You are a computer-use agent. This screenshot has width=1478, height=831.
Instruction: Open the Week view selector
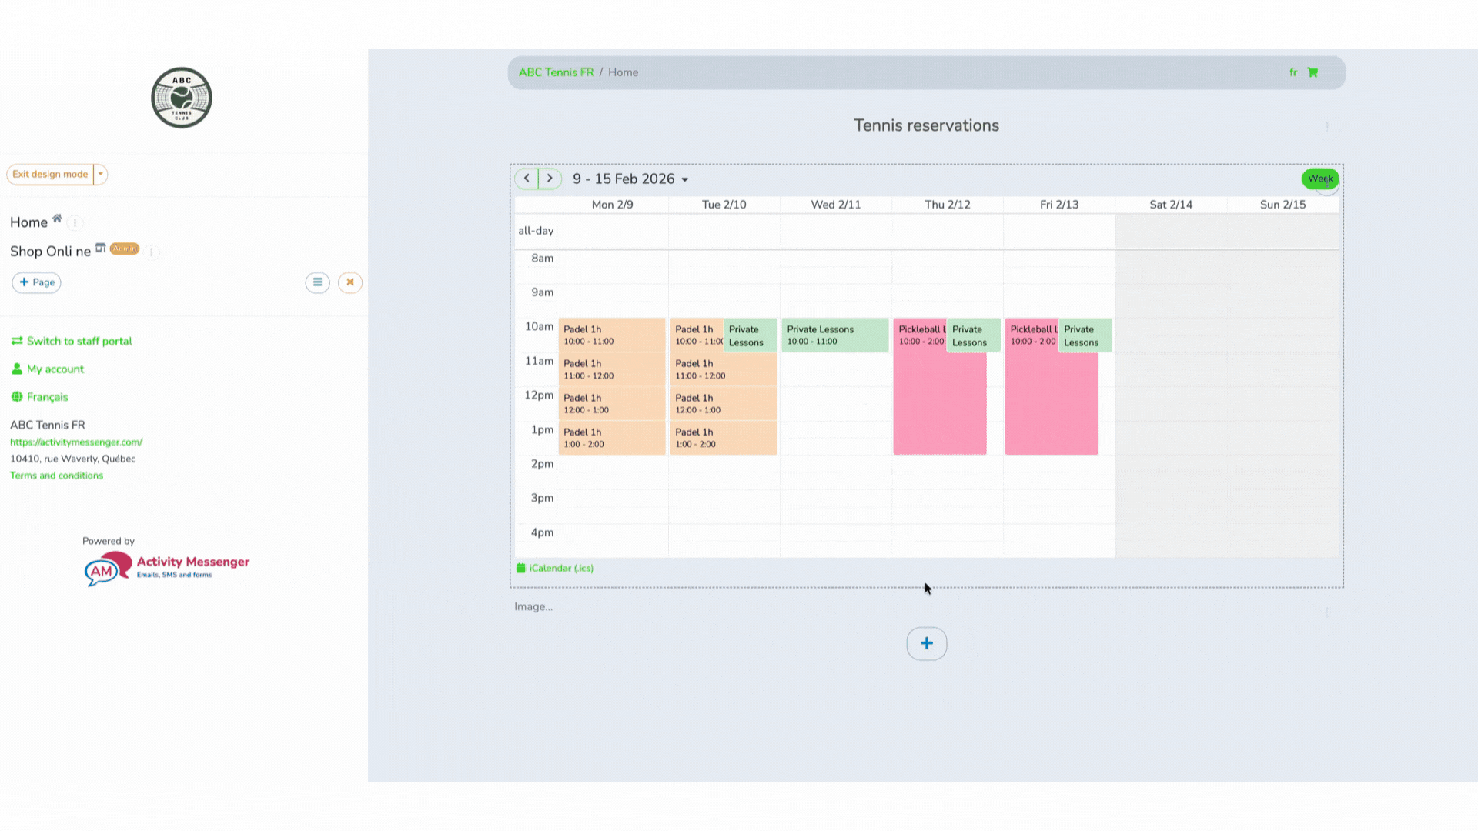1320,179
